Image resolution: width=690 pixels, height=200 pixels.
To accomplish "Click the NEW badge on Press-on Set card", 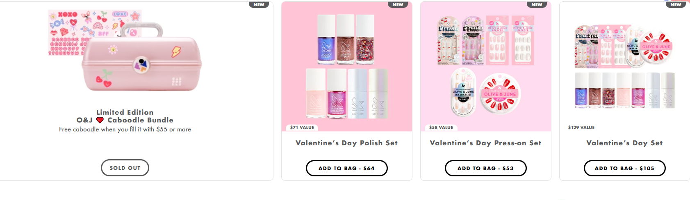I will pos(537,4).
